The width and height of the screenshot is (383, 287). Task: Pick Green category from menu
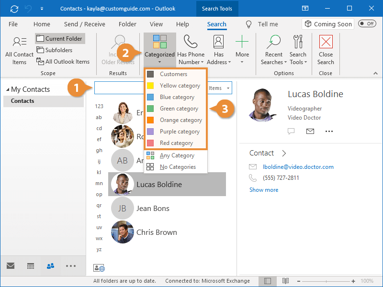pos(176,109)
